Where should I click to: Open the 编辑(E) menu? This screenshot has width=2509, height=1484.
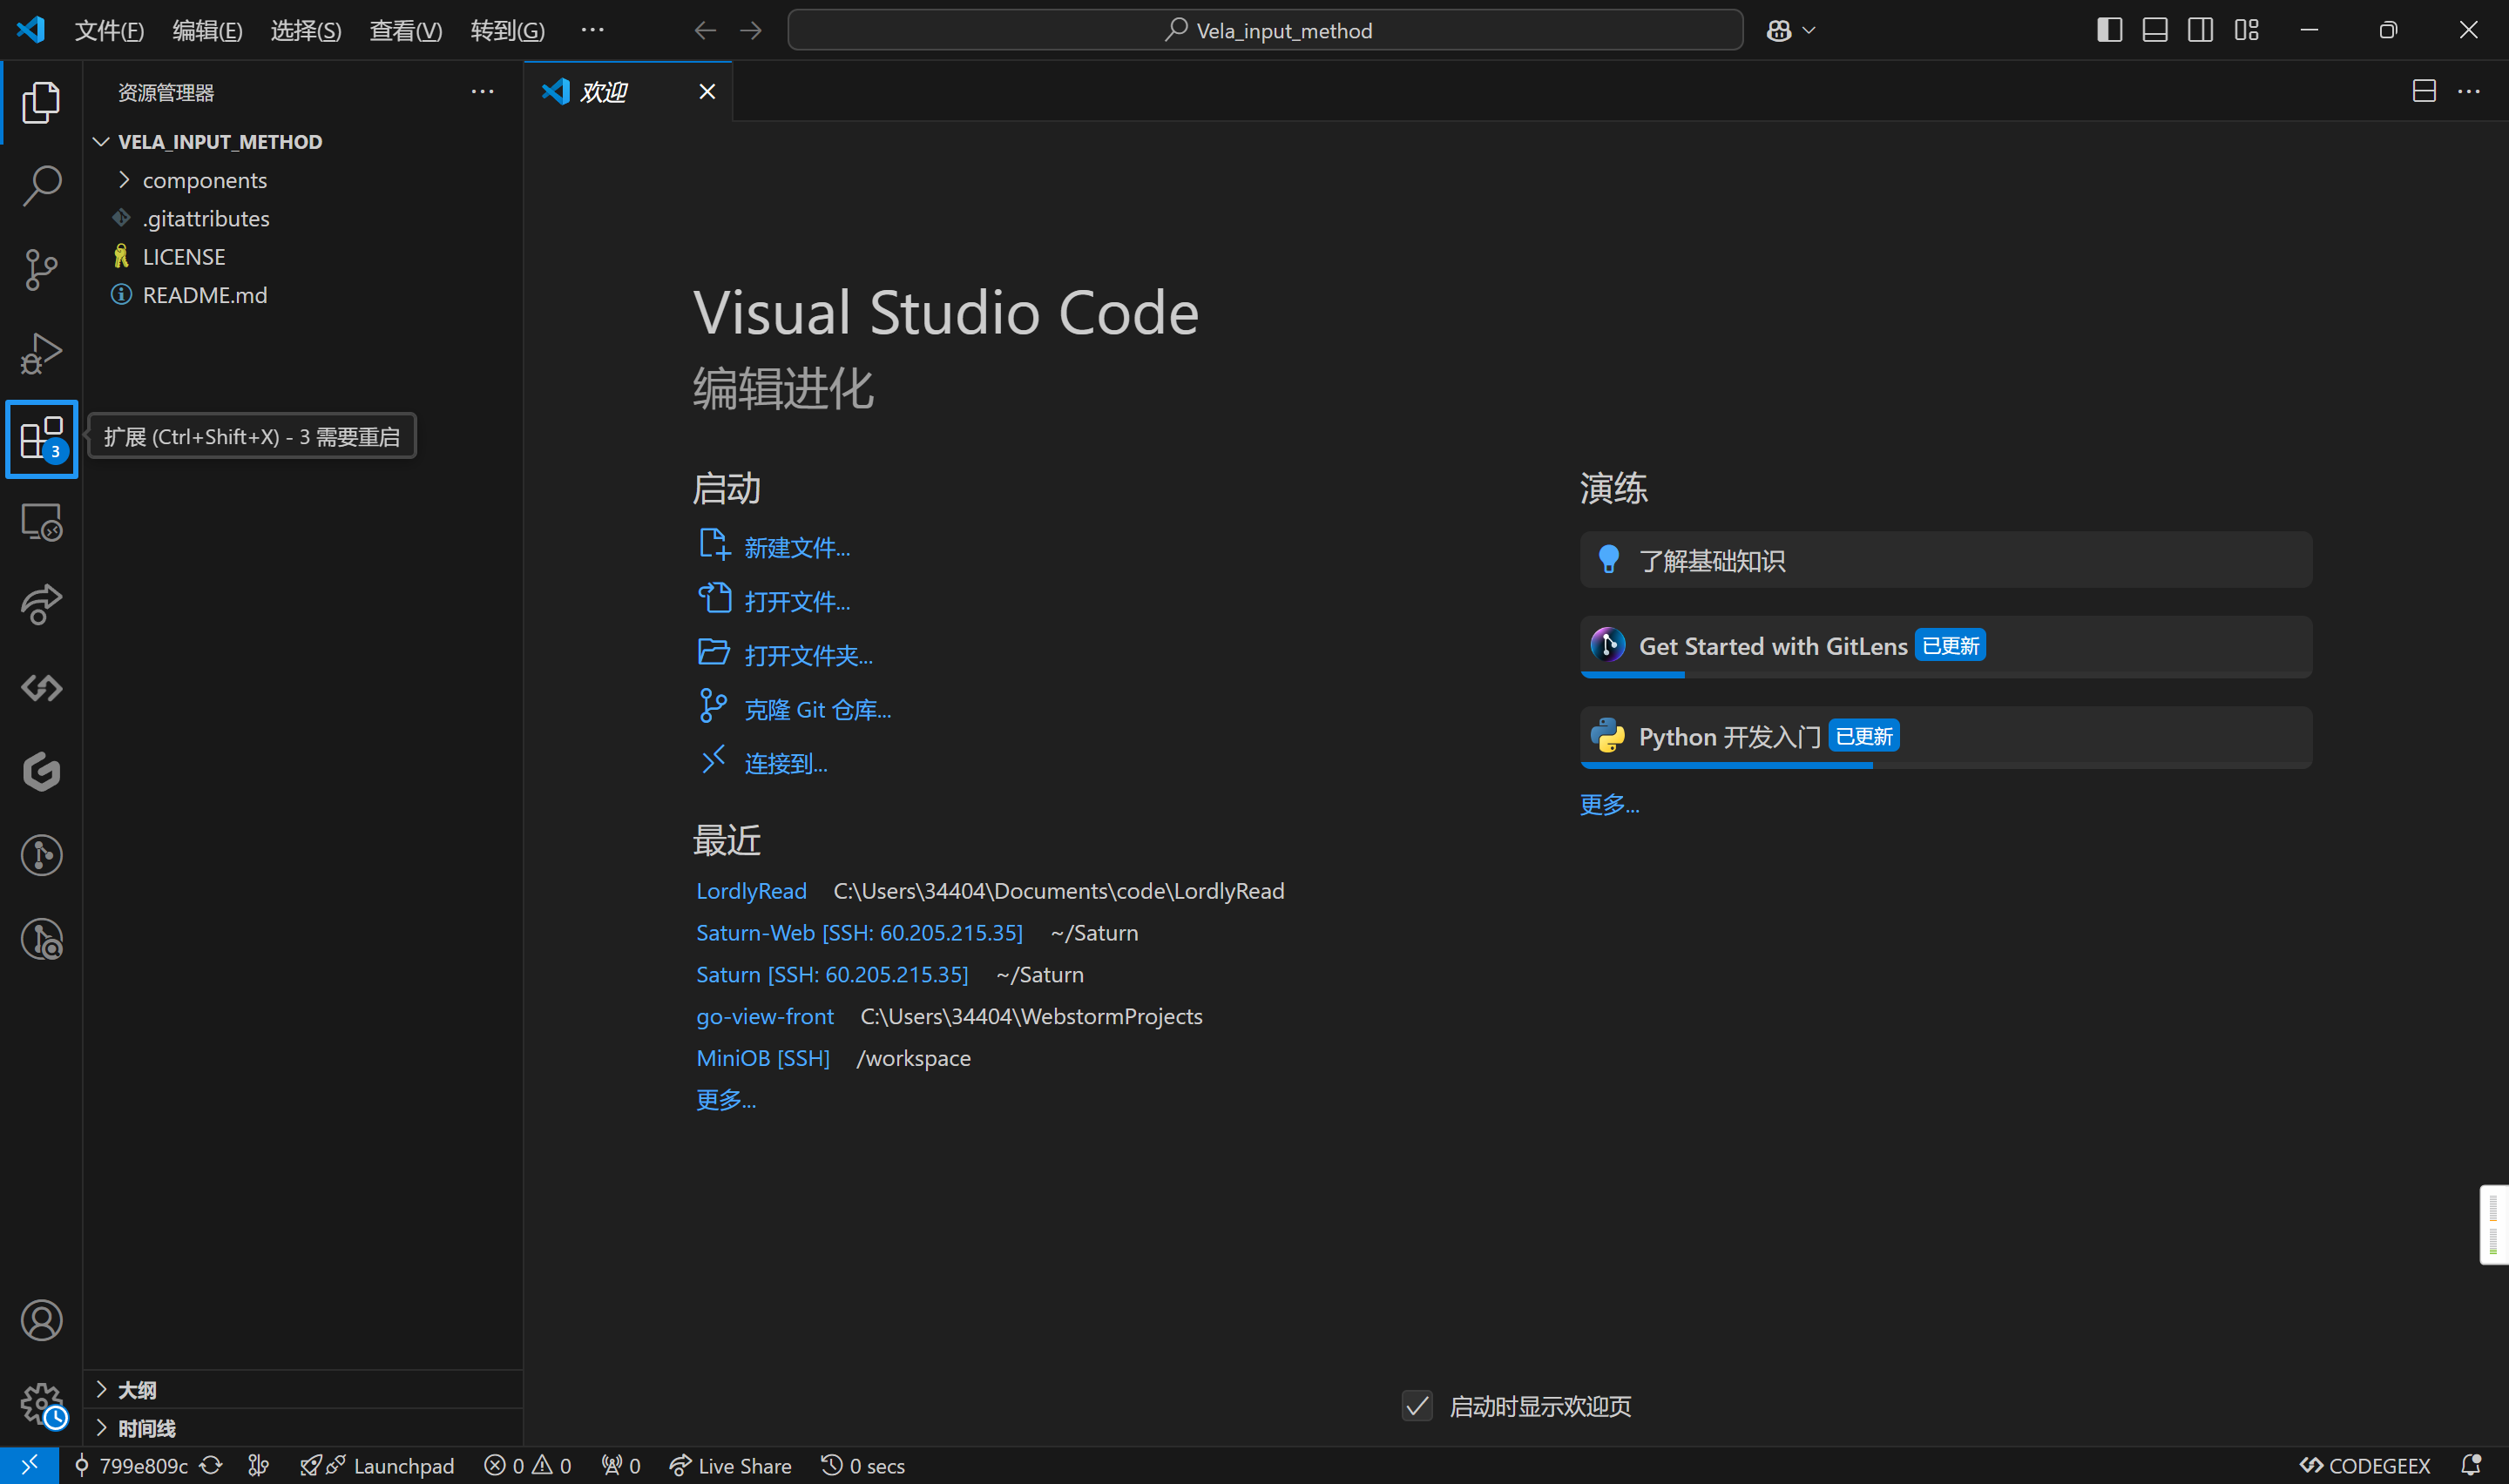point(207,30)
